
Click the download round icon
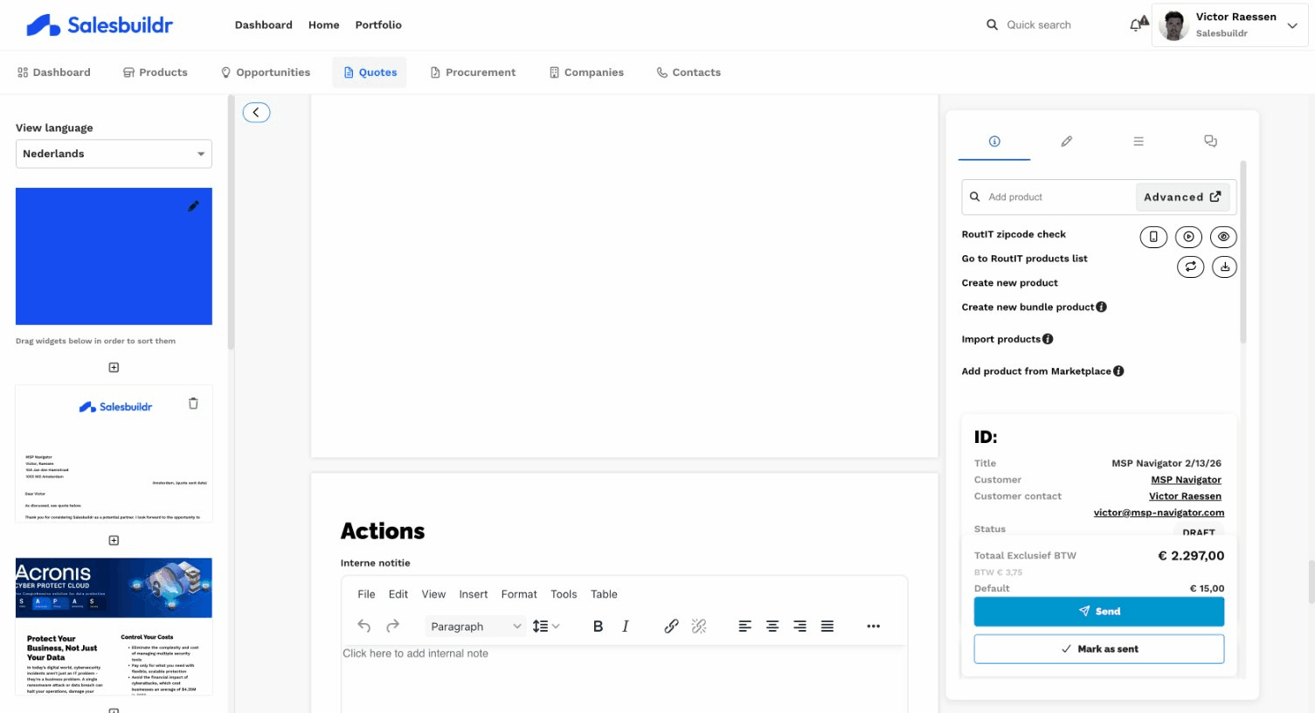[1225, 267]
